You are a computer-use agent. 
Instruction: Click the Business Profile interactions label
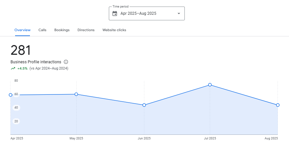pyautogui.click(x=36, y=62)
